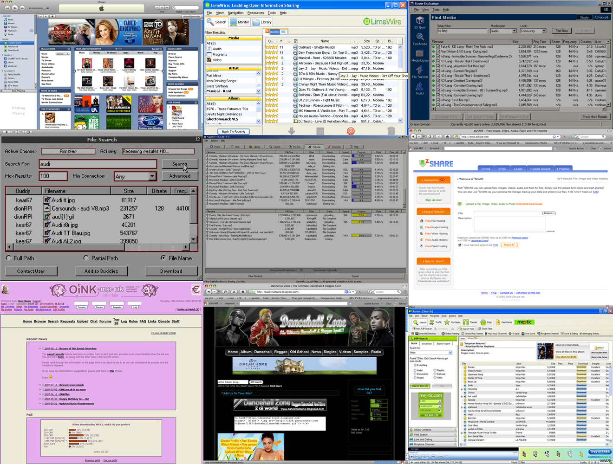Click the Max Results field showing 100

pyautogui.click(x=53, y=176)
